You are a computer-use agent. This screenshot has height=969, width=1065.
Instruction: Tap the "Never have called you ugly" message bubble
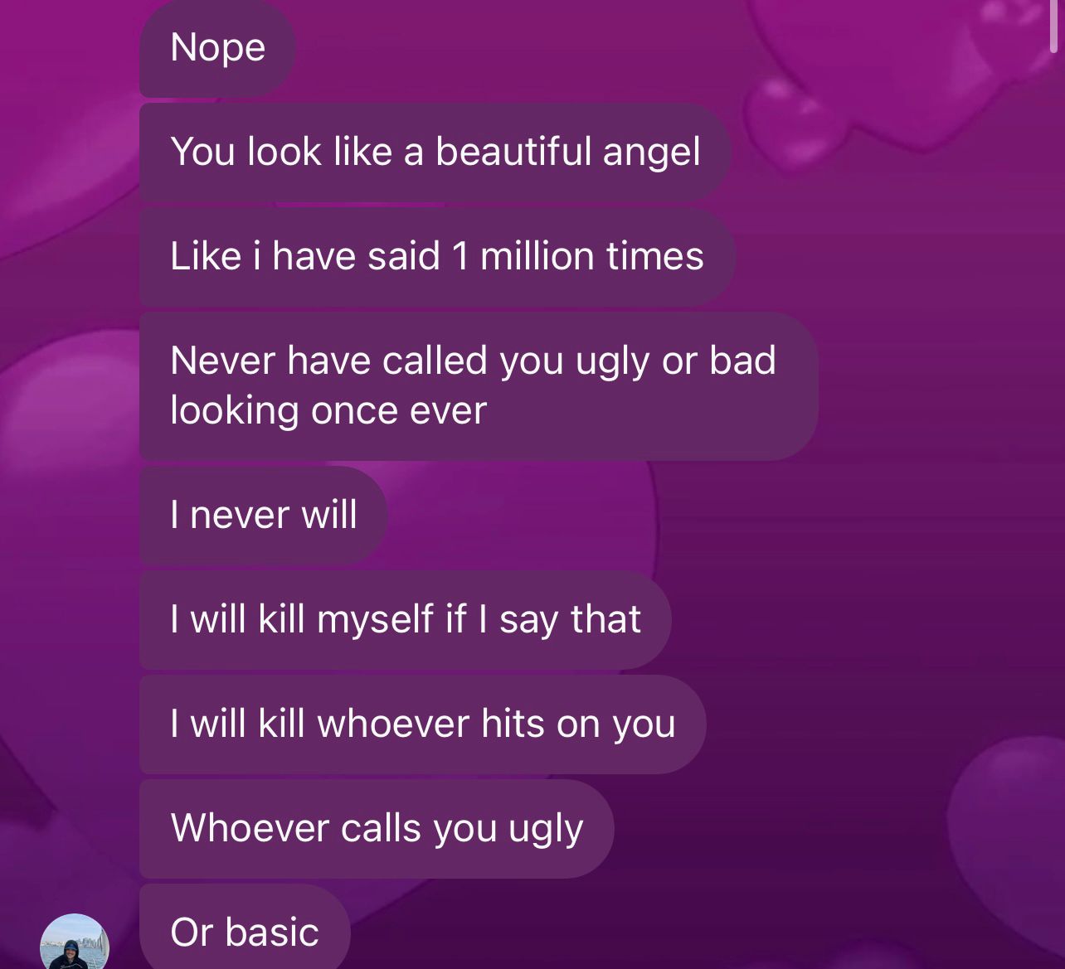pos(479,385)
